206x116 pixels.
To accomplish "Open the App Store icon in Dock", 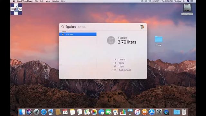I will coord(152,112).
